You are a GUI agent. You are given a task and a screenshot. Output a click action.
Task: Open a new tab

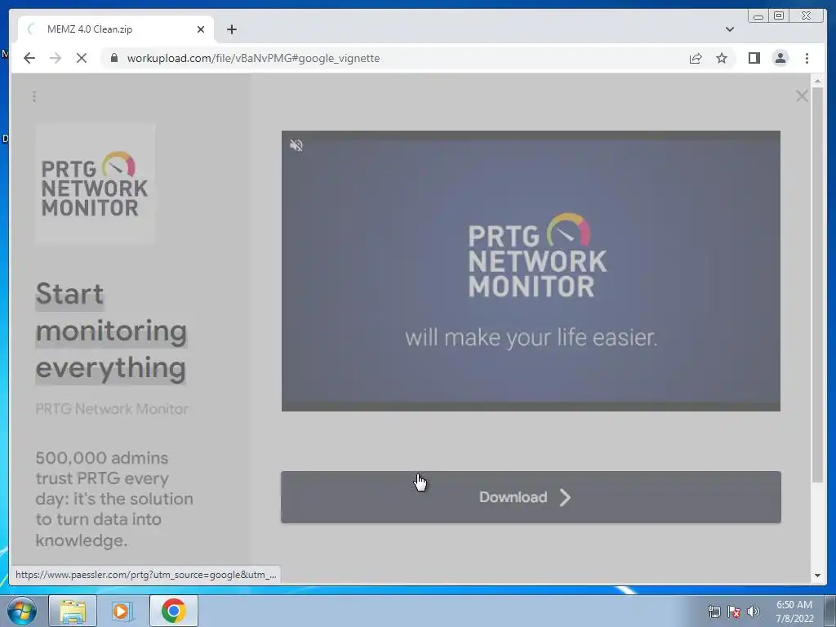pyautogui.click(x=231, y=29)
